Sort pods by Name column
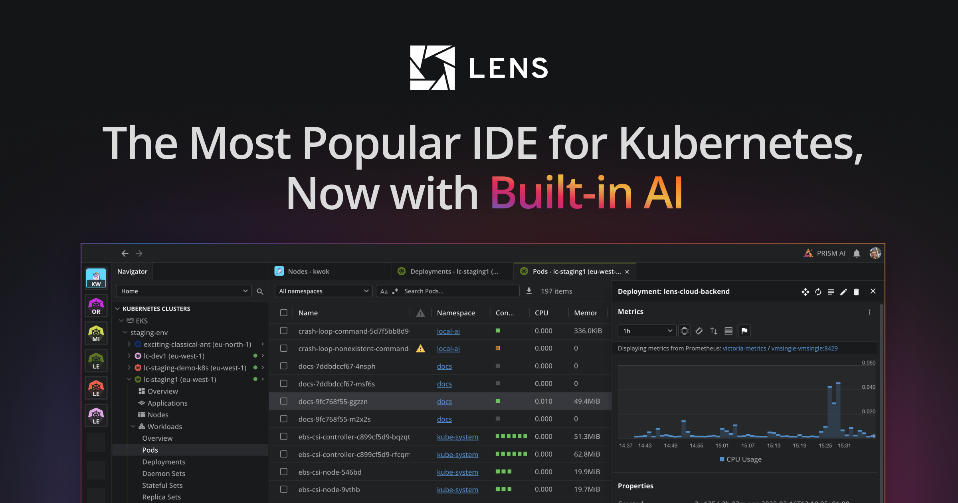The image size is (958, 503). [308, 313]
